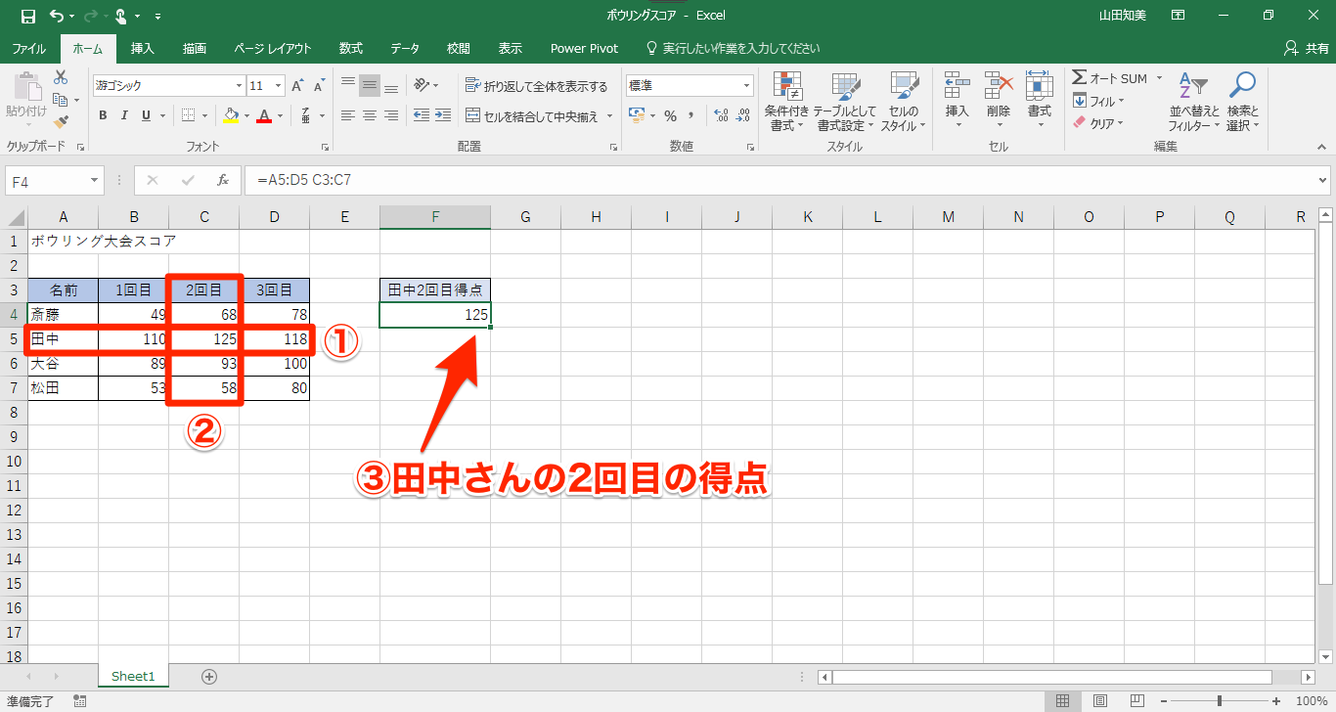Increase decimal places
Screen dimensions: 1336x712
click(721, 115)
